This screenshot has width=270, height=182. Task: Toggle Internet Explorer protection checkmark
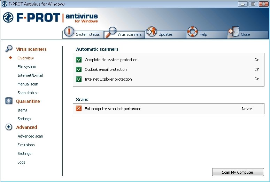pyautogui.click(x=79, y=79)
